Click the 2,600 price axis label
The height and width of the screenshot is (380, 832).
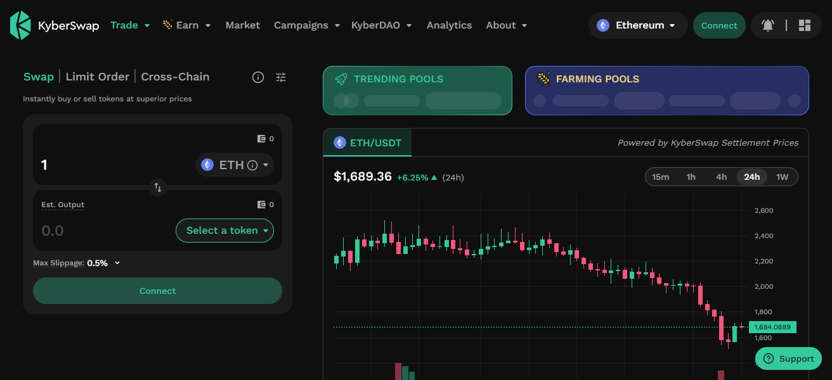coord(764,210)
